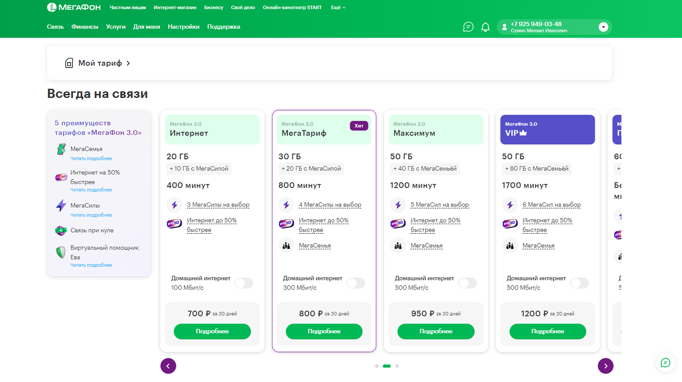Viewport: 682px width, 382px height.
Task: Enable Домашний интернет 300 Мбит/с toggle
Action: pos(356,283)
